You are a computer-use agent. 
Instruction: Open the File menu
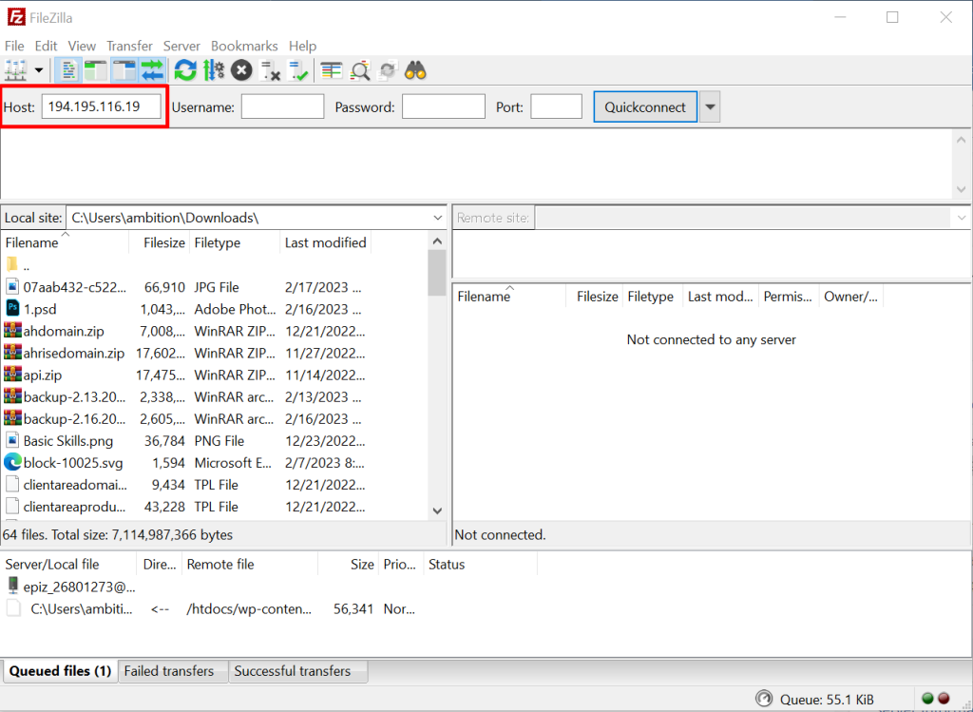[14, 46]
